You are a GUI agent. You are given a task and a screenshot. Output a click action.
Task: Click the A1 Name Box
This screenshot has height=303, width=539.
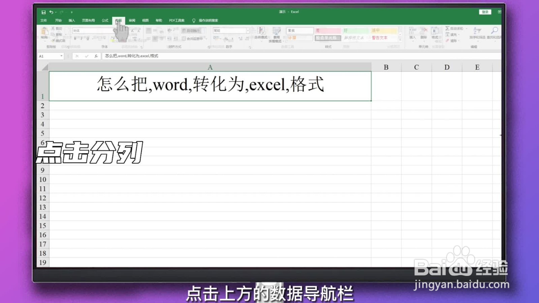click(x=49, y=56)
